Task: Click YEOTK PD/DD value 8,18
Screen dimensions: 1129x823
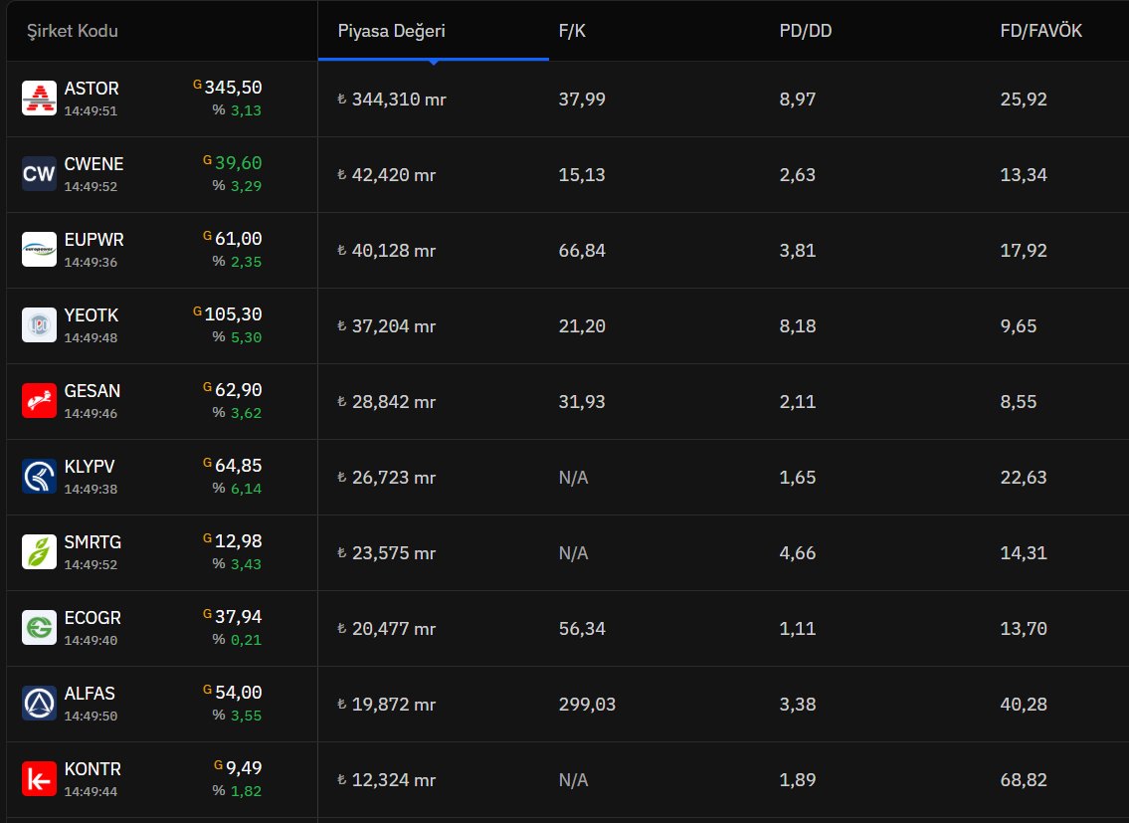Action: pyautogui.click(x=797, y=326)
